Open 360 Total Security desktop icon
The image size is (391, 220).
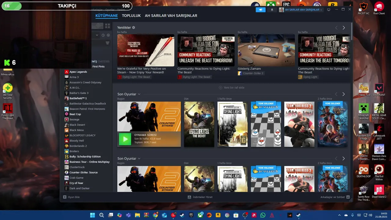tap(8, 91)
